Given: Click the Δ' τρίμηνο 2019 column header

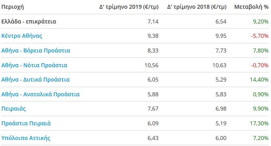Looking at the screenshot, I should [129, 7].
